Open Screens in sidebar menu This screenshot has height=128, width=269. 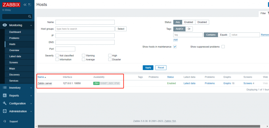click(x=19, y=62)
